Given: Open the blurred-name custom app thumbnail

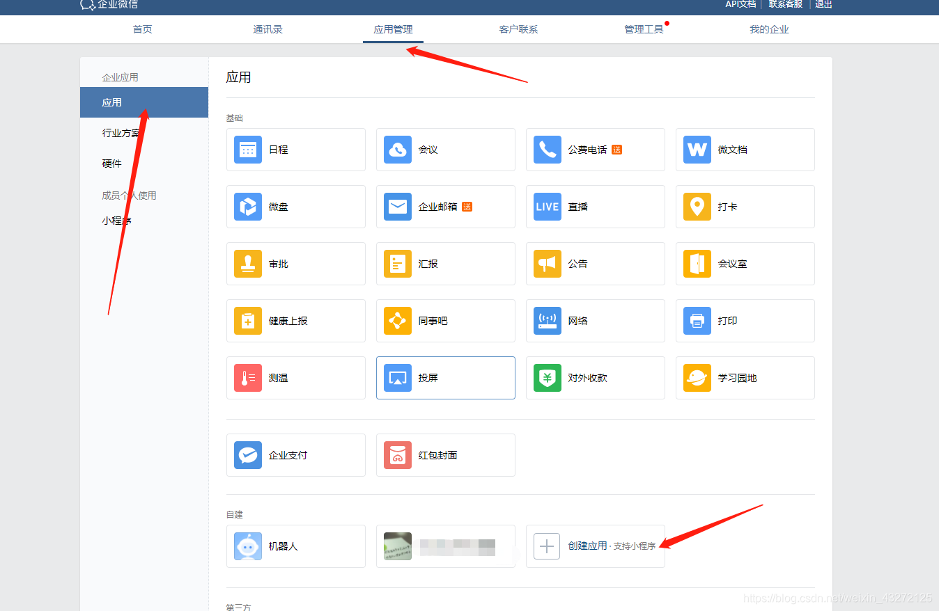Looking at the screenshot, I should coord(398,546).
